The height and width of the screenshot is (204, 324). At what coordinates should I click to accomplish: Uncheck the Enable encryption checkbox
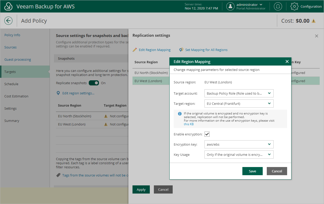[207, 134]
